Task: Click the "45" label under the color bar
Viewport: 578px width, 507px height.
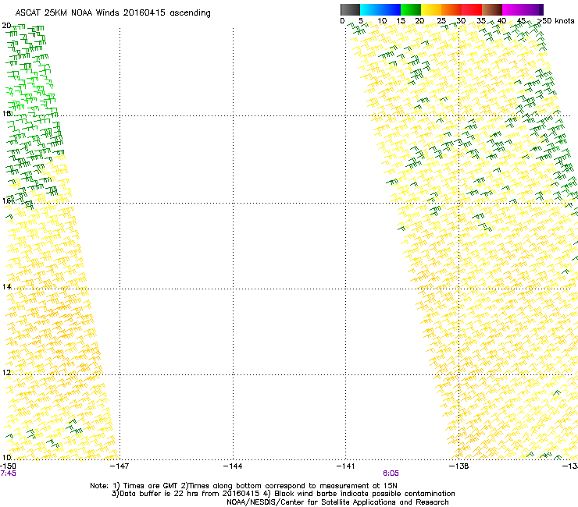Action: click(521, 21)
